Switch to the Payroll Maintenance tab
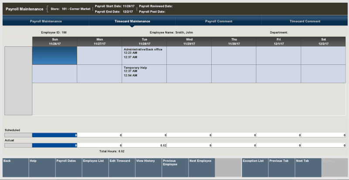This screenshot has height=180, width=349. click(46, 21)
